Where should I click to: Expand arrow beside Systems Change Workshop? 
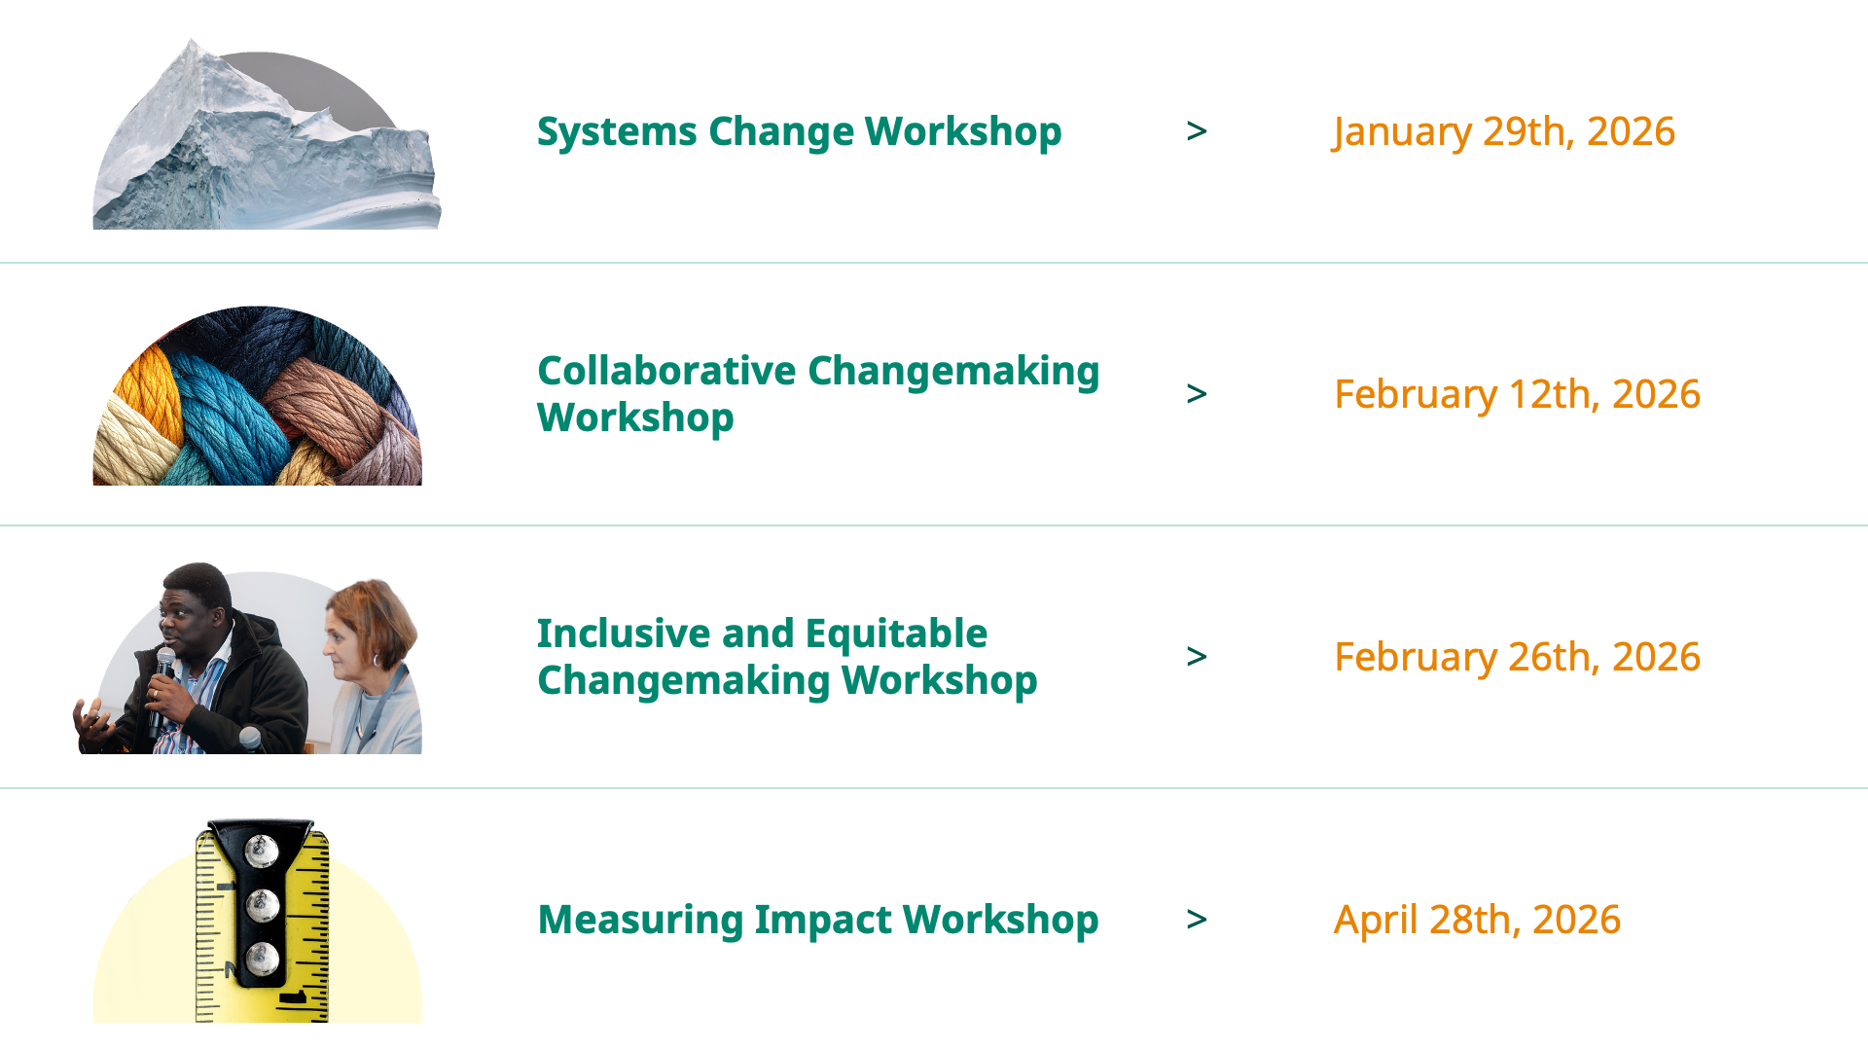click(1197, 131)
